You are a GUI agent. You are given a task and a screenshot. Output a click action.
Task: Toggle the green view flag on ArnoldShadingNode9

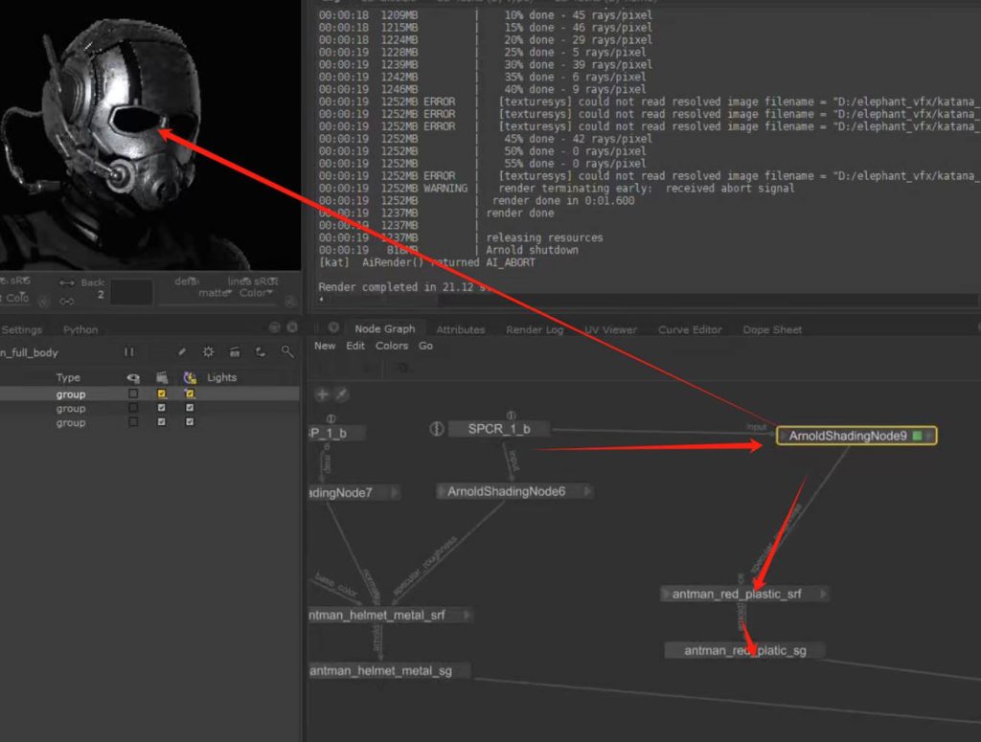pyautogui.click(x=917, y=437)
